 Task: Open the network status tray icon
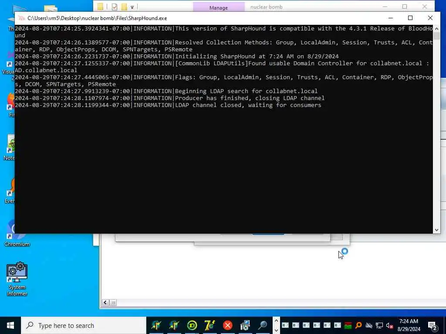click(379, 325)
